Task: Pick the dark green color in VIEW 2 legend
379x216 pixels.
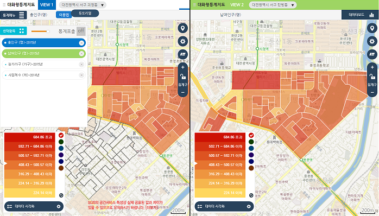Action: click(x=251, y=142)
